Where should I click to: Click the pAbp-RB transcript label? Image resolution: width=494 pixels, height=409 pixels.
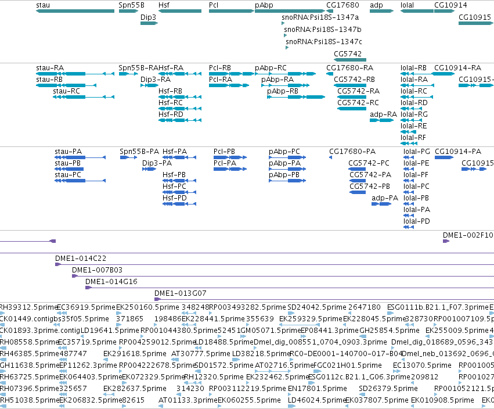pos(283,91)
